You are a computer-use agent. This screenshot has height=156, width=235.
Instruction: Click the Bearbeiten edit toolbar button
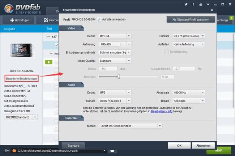(x=51, y=20)
